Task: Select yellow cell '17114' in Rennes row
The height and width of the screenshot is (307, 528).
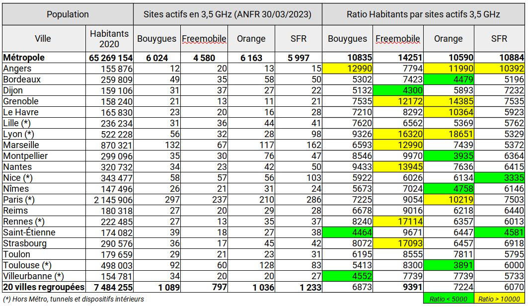Action: coord(398,222)
